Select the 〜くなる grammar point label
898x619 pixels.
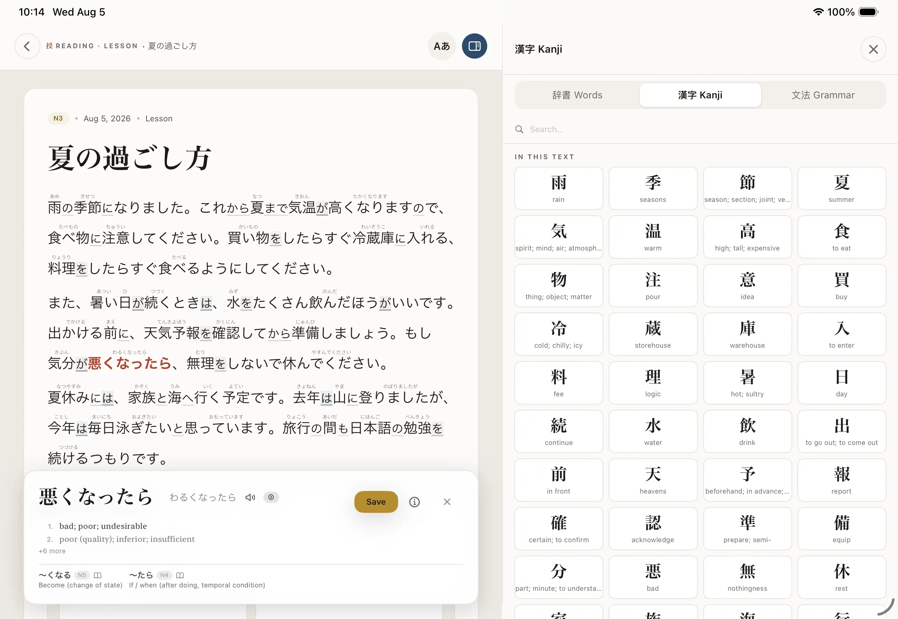(x=55, y=575)
